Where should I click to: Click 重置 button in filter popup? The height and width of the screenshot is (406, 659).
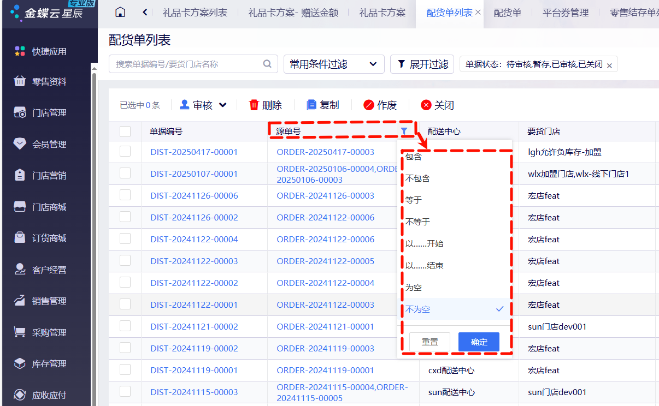click(x=430, y=342)
